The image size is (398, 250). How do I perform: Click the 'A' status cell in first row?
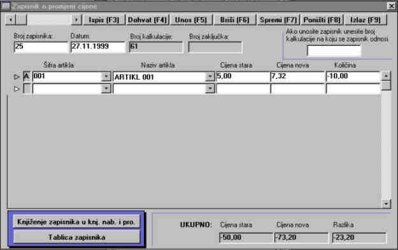27,76
